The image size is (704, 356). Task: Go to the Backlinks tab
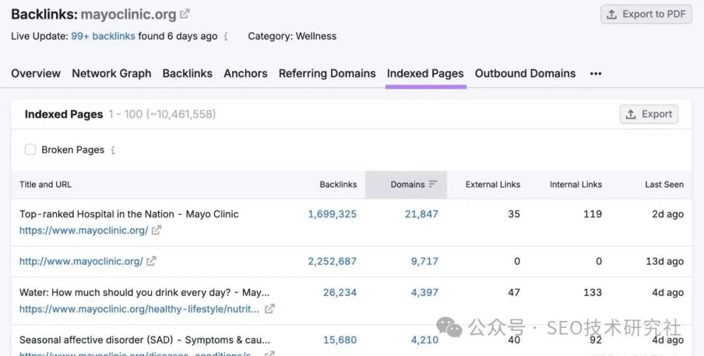(187, 74)
